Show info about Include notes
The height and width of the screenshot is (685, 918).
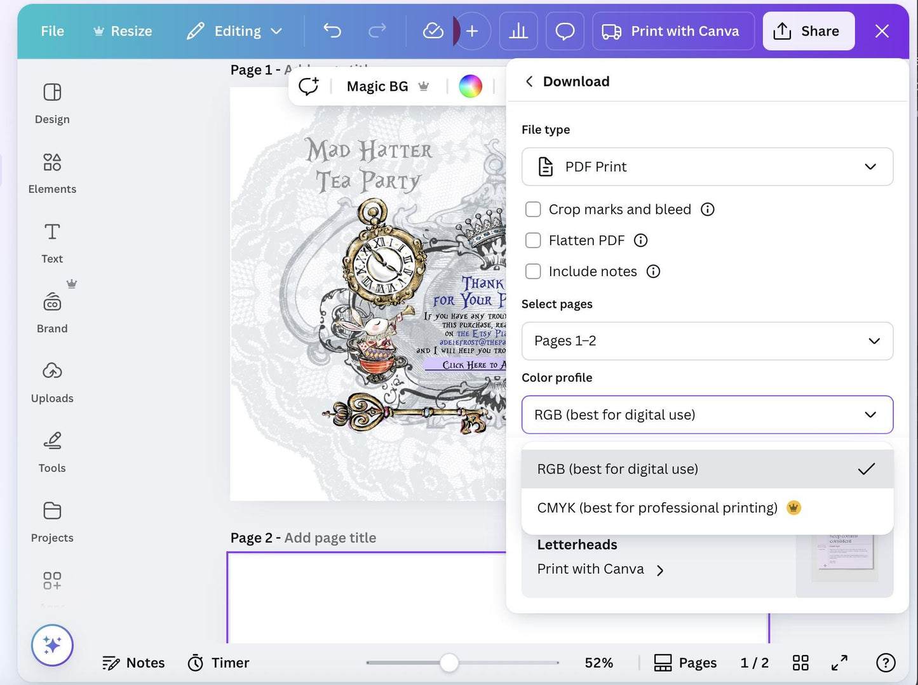[x=653, y=272]
